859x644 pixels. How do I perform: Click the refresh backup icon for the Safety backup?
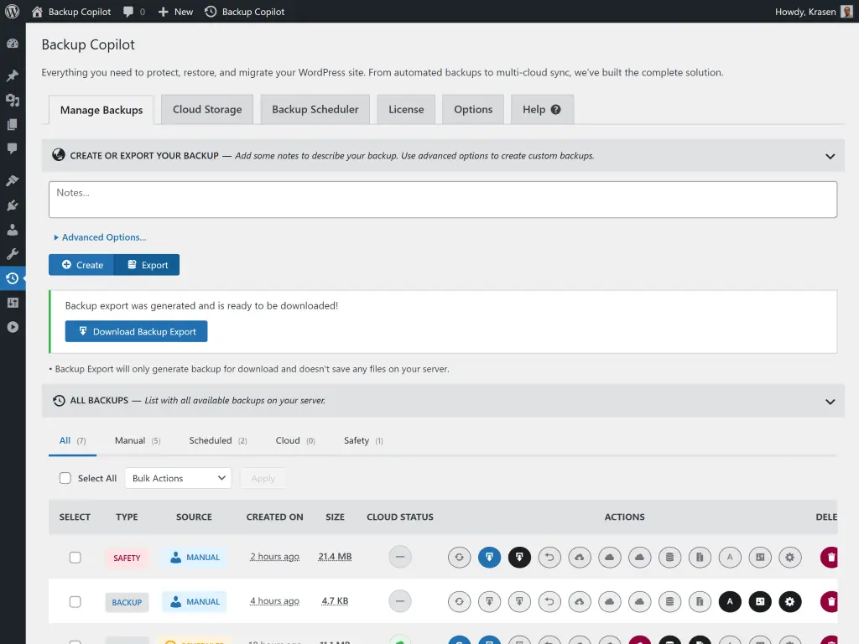(x=459, y=557)
